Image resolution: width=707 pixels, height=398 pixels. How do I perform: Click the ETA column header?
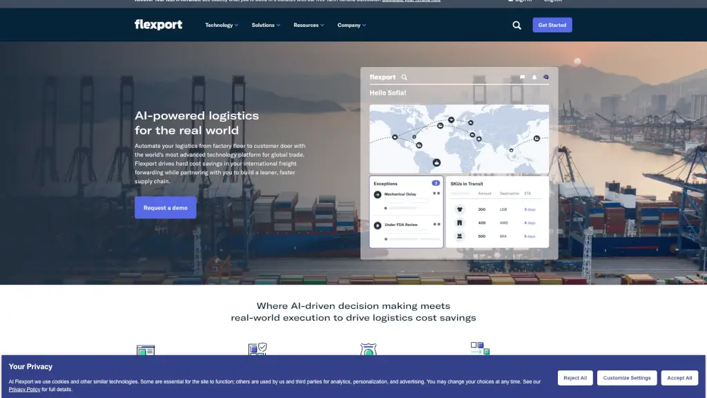[527, 193]
